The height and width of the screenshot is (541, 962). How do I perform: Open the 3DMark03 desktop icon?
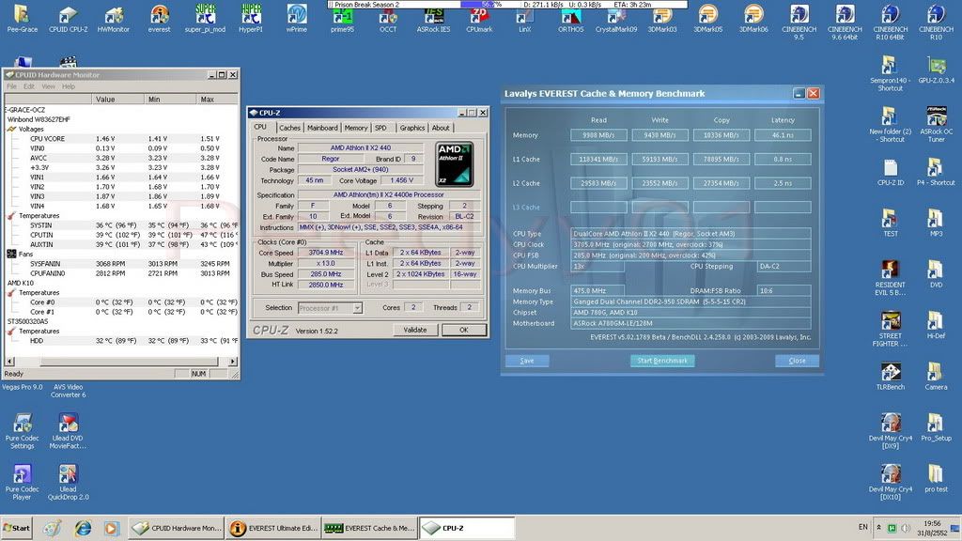pyautogui.click(x=662, y=19)
